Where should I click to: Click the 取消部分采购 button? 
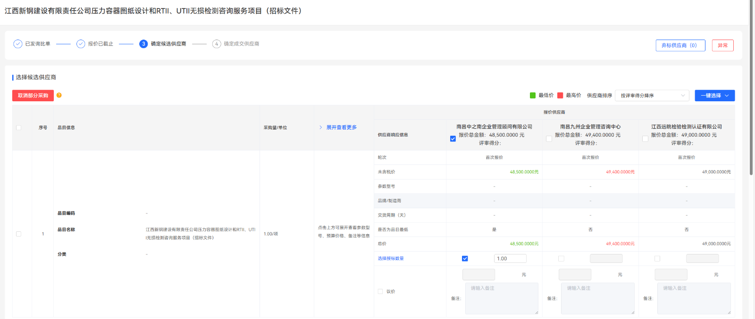(x=33, y=96)
